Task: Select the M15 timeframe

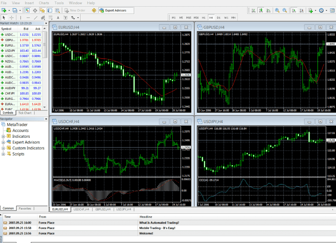Action: (x=189, y=18)
